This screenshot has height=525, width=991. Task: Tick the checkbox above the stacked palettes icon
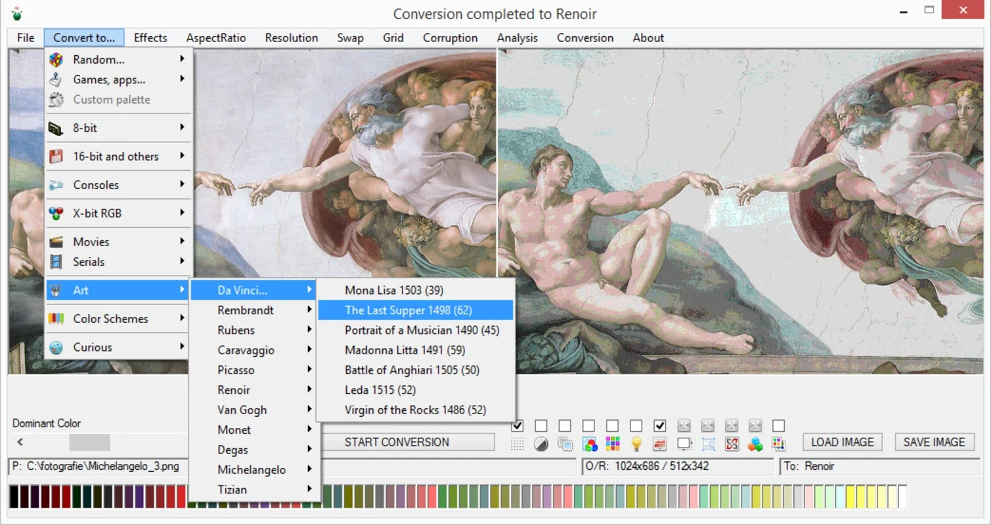tap(779, 426)
